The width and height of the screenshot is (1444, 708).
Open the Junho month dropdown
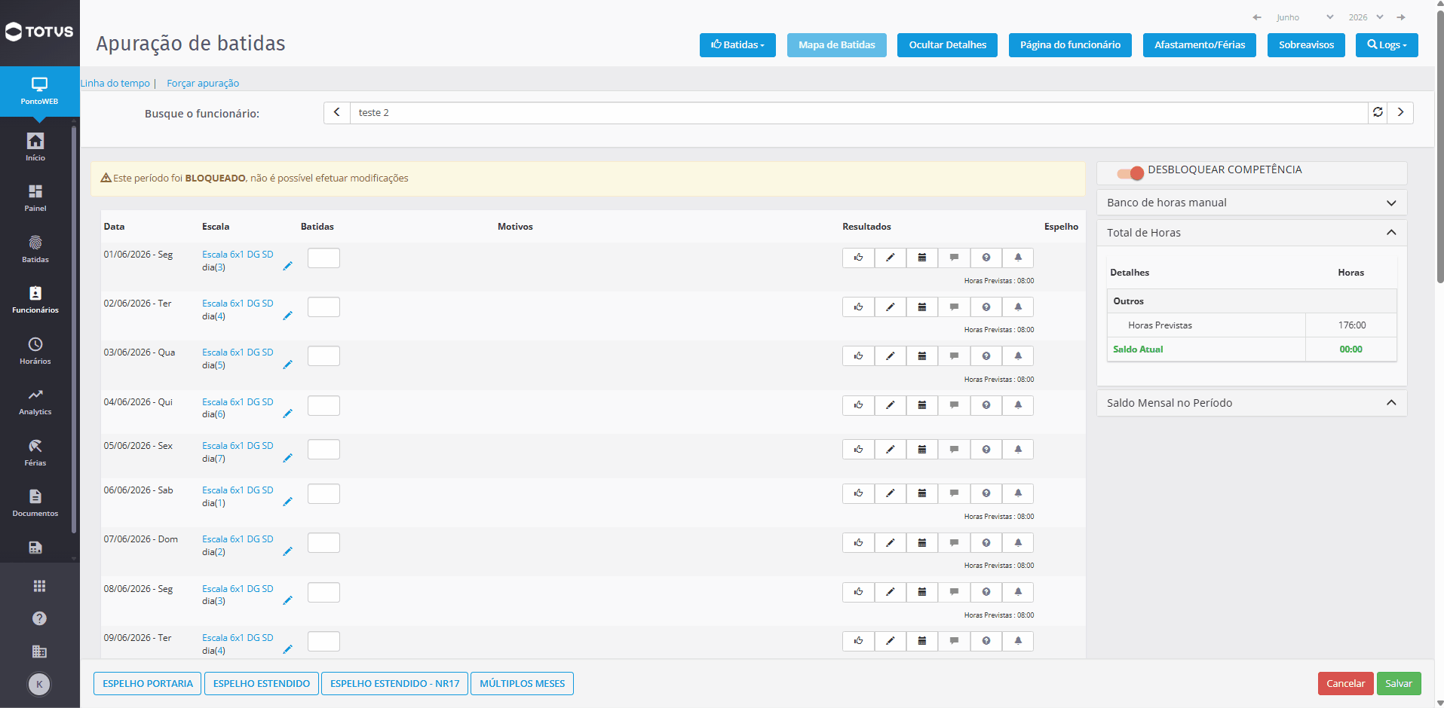1305,17
